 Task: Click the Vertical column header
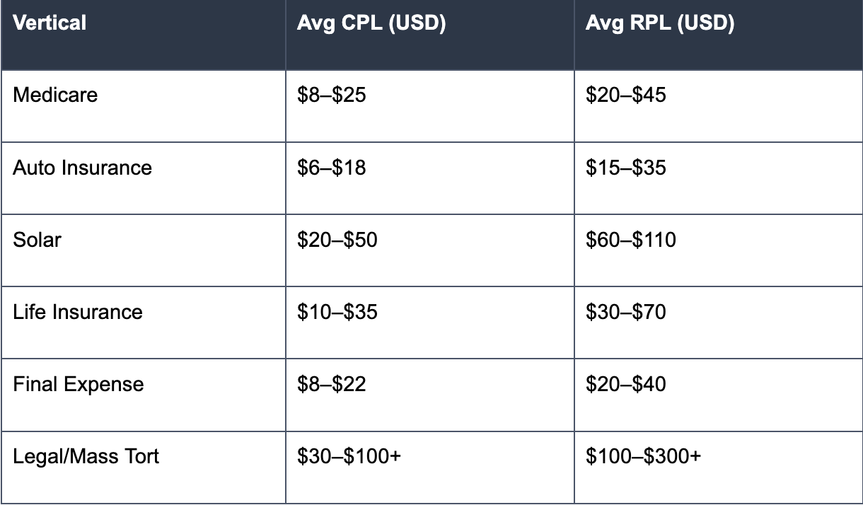pos(143,35)
